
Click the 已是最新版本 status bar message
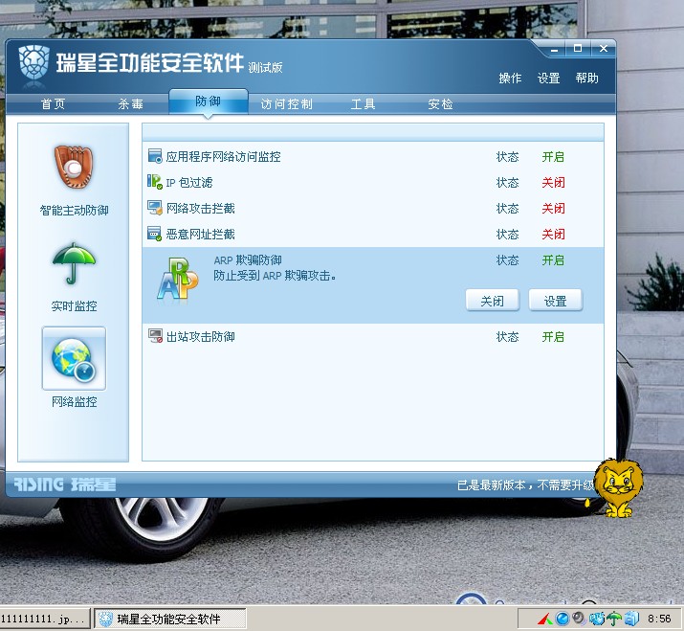click(x=525, y=485)
